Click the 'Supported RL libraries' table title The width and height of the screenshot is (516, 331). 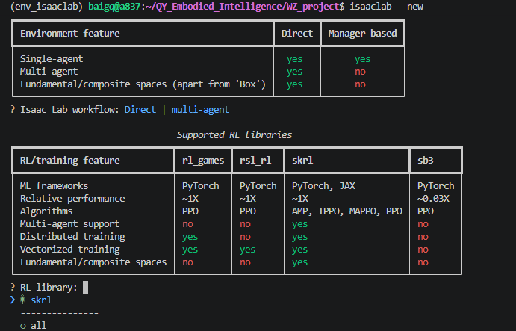234,135
